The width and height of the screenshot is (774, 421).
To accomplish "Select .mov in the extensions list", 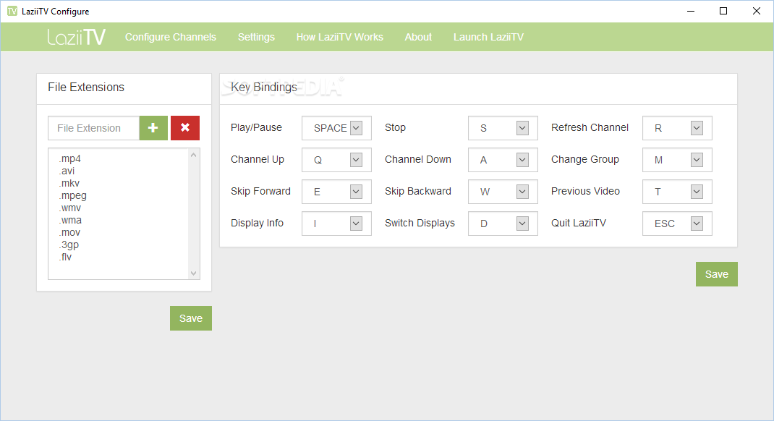I will pyautogui.click(x=69, y=232).
